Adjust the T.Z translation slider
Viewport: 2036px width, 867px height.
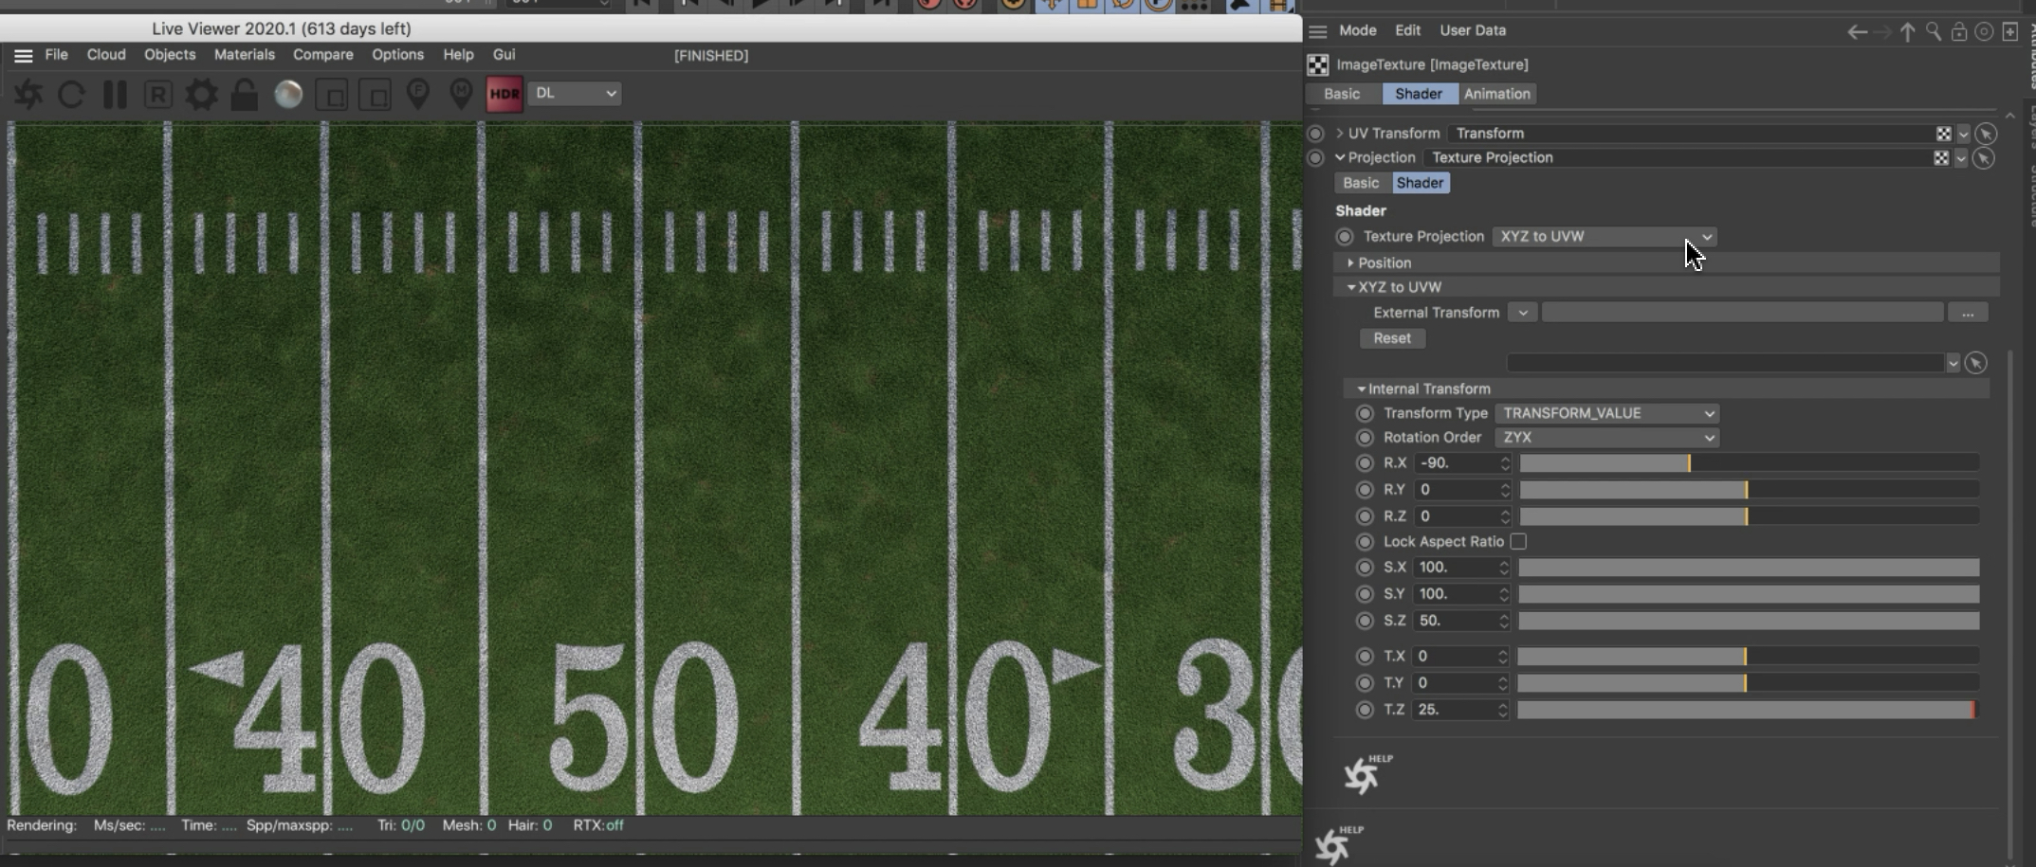pyautogui.click(x=1748, y=710)
